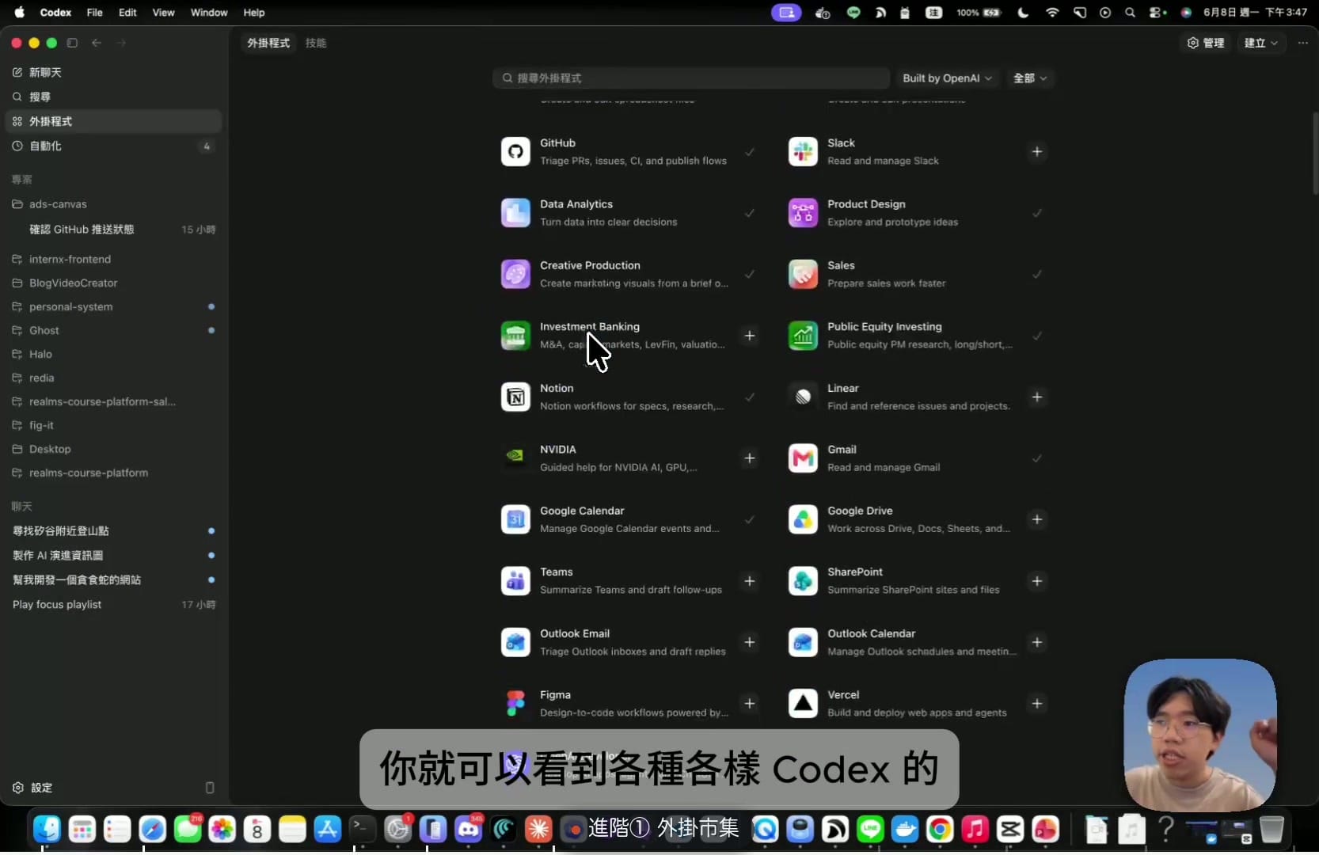The height and width of the screenshot is (855, 1319).
Task: Start a new chat 新聊天
Action: (x=113, y=72)
